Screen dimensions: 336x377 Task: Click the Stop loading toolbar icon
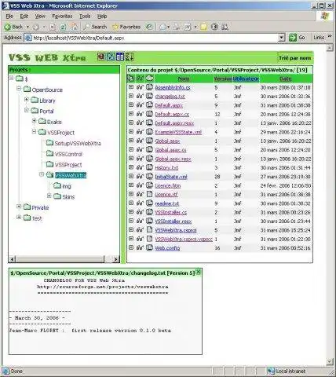(53, 27)
